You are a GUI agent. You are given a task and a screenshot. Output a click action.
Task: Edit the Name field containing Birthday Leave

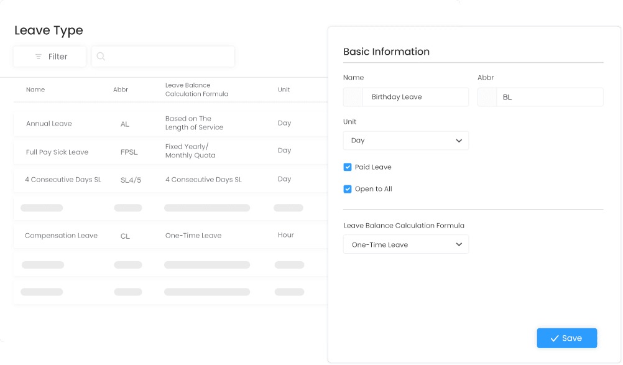point(405,97)
